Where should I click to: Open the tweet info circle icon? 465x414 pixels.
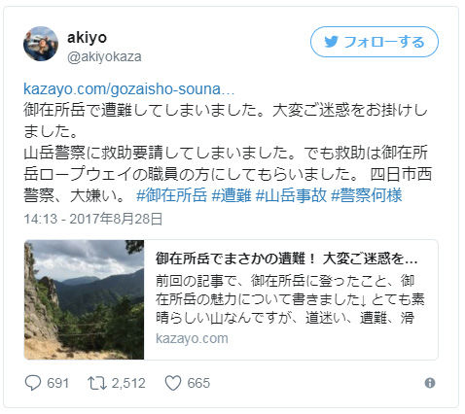430,383
